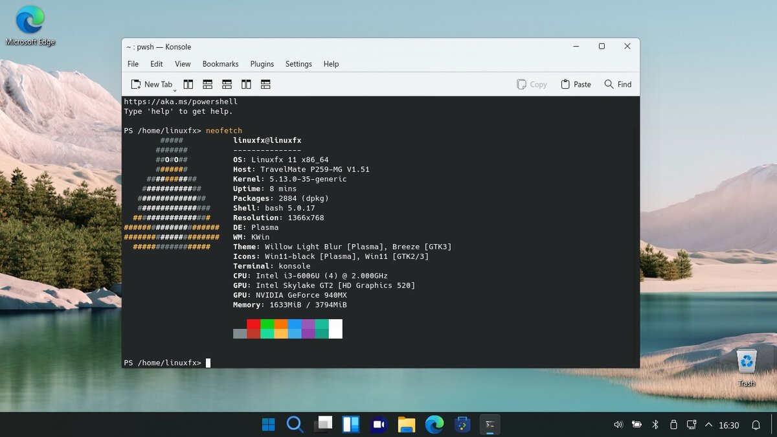This screenshot has height=437, width=777.
Task: Open the Settings menu
Action: 298,64
